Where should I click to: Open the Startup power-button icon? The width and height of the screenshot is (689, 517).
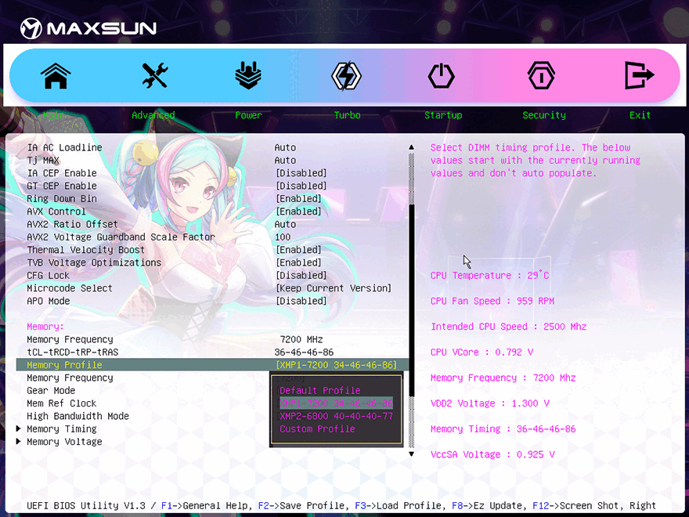(441, 76)
